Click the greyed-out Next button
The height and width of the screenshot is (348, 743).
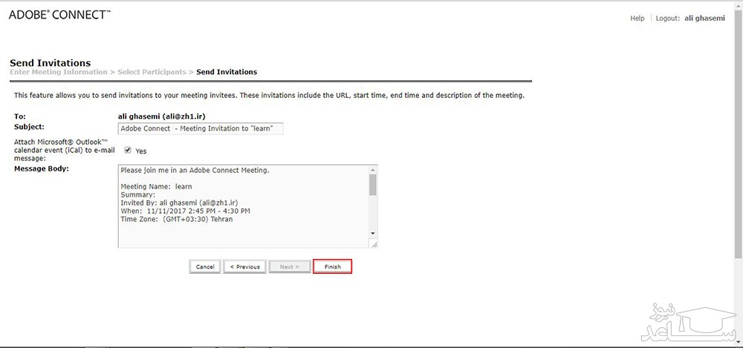[288, 266]
